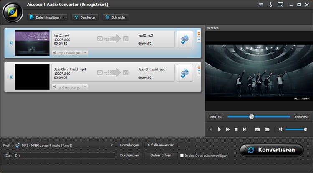This screenshot has height=173, width=313.
Task: Move Jess Glyn file up with arrow
Action: coord(199,71)
